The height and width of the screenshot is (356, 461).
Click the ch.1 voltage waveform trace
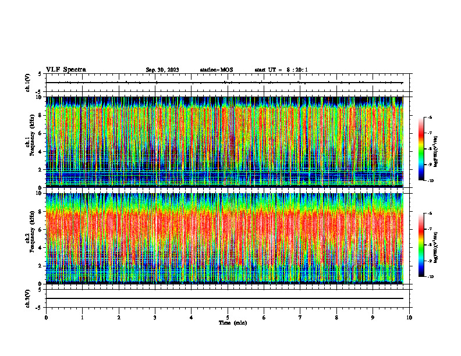225,83
